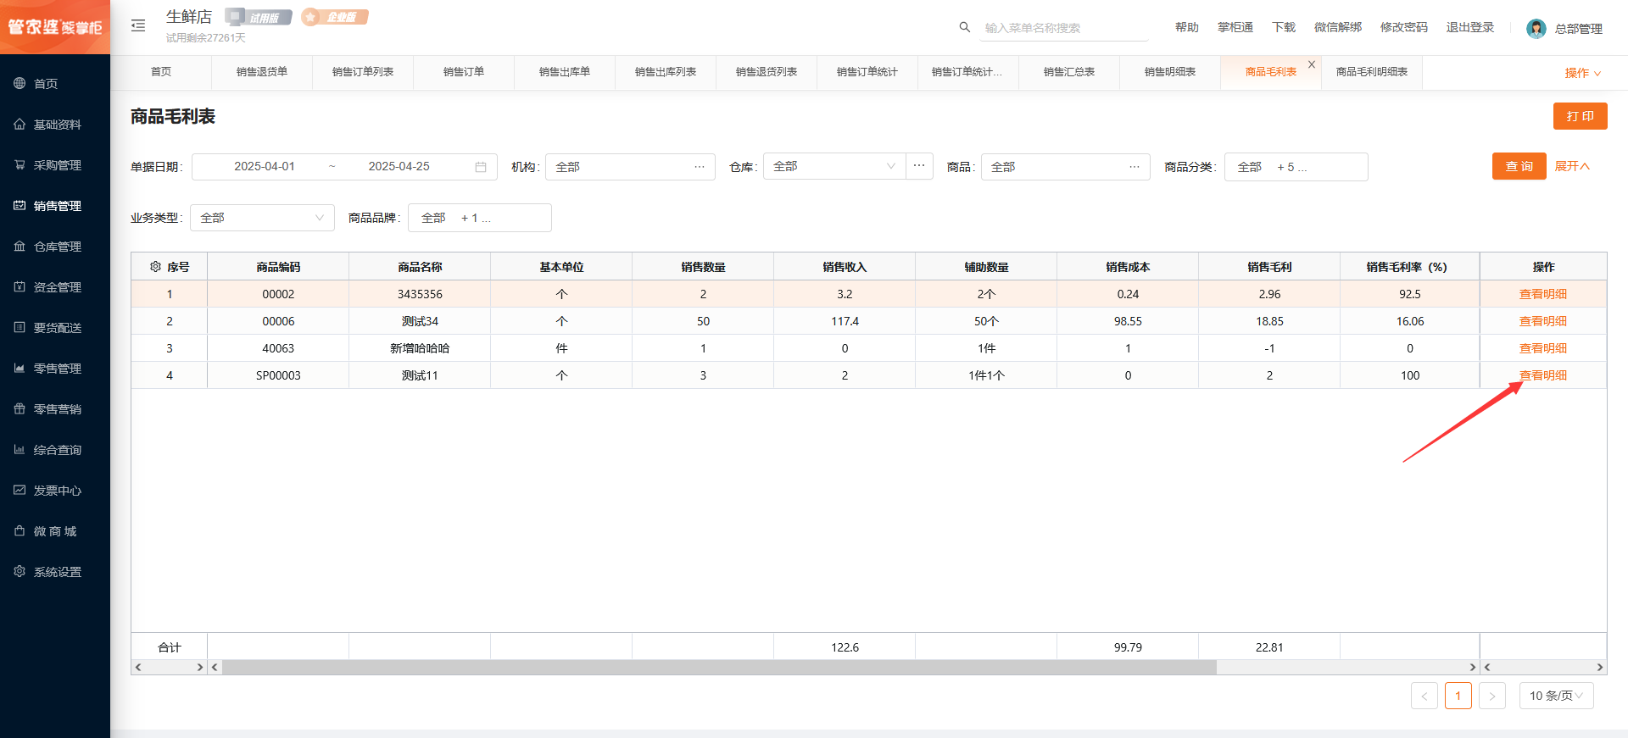This screenshot has width=1628, height=738.
Task: Click the end date 2025-04-25 field
Action: point(399,166)
